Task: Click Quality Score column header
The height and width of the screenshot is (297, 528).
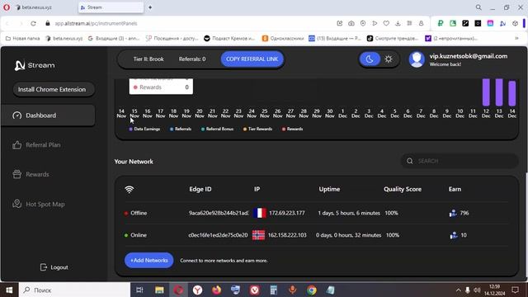Action: (x=403, y=189)
